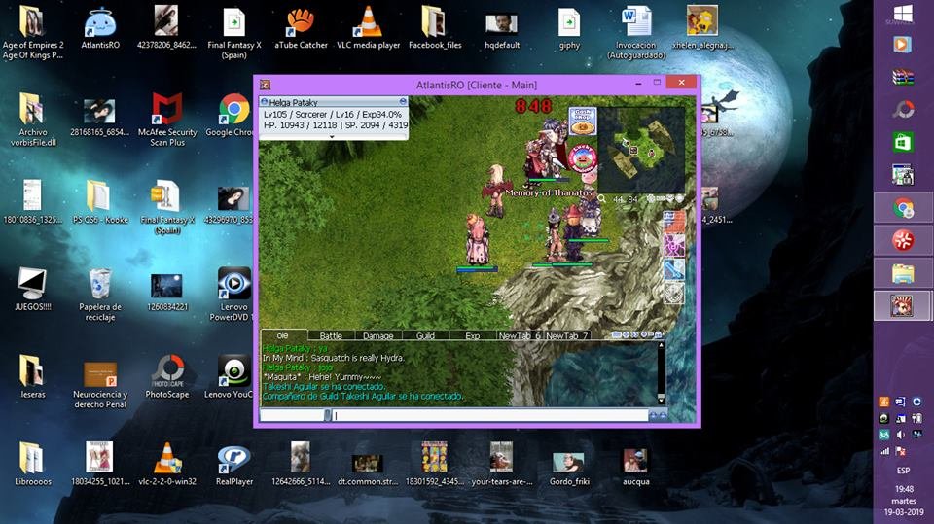The image size is (934, 524).
Task: Switch to the NewTab_7 chat tab
Action: [566, 335]
